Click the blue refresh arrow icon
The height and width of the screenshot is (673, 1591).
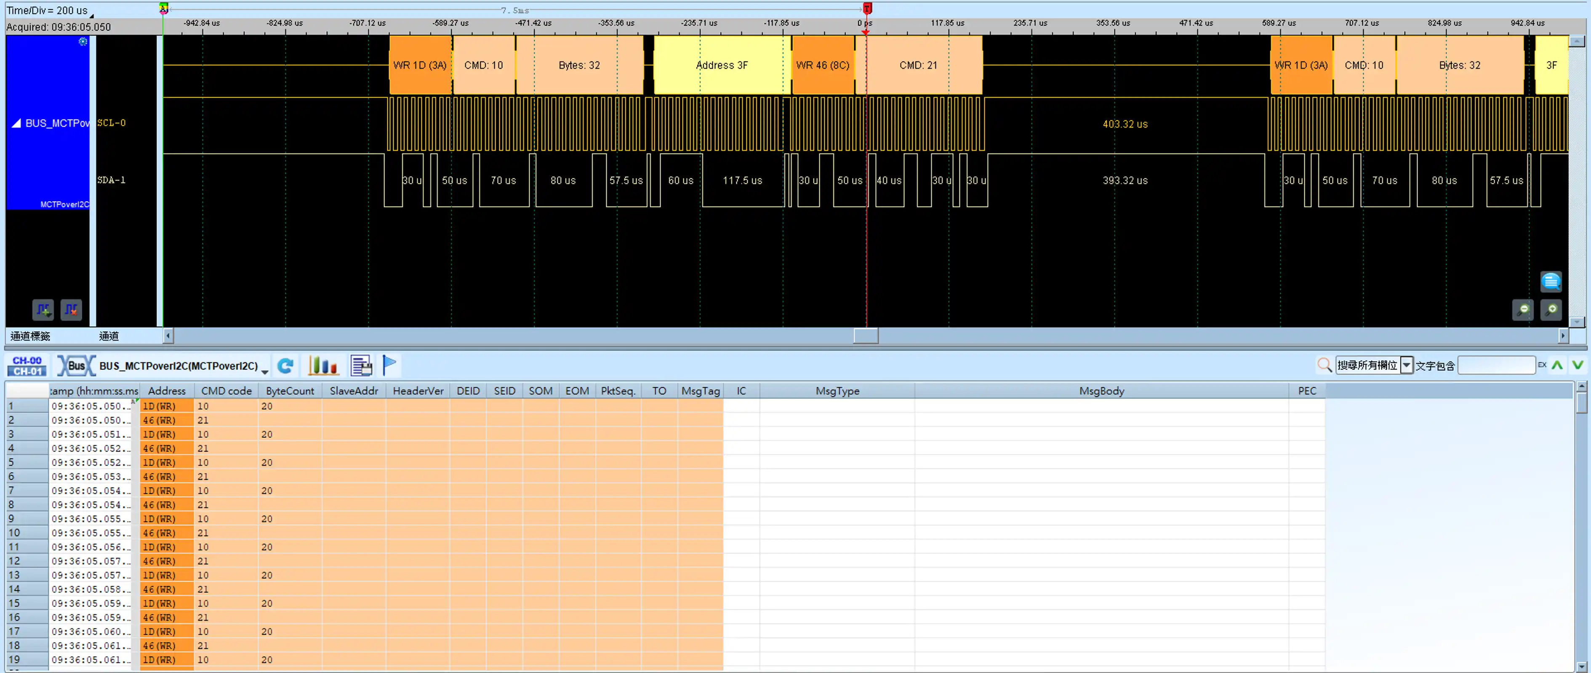(x=285, y=365)
